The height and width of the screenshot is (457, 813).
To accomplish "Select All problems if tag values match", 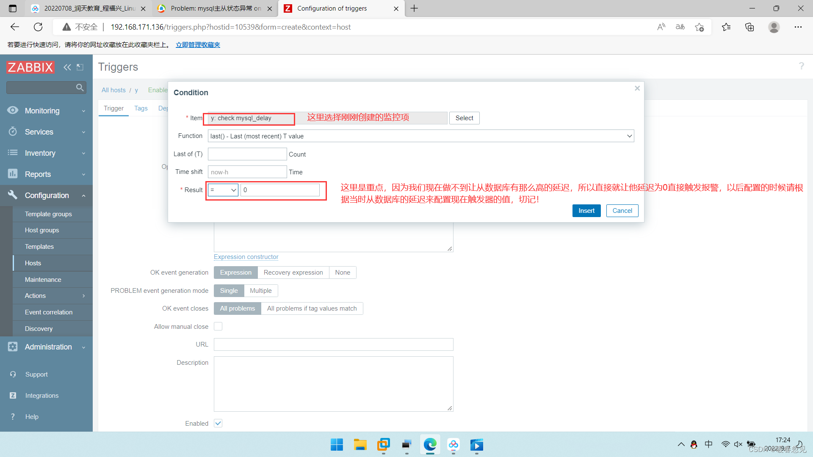I will [x=312, y=308].
